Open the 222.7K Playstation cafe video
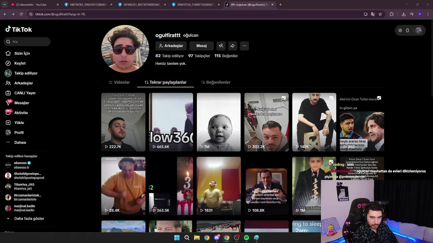The width and height of the screenshot is (433, 243). pos(123,122)
